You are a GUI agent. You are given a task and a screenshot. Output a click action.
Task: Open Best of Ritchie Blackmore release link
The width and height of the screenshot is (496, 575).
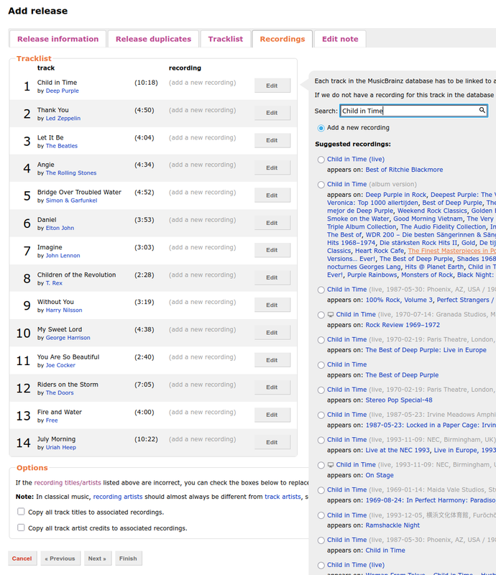tap(404, 170)
